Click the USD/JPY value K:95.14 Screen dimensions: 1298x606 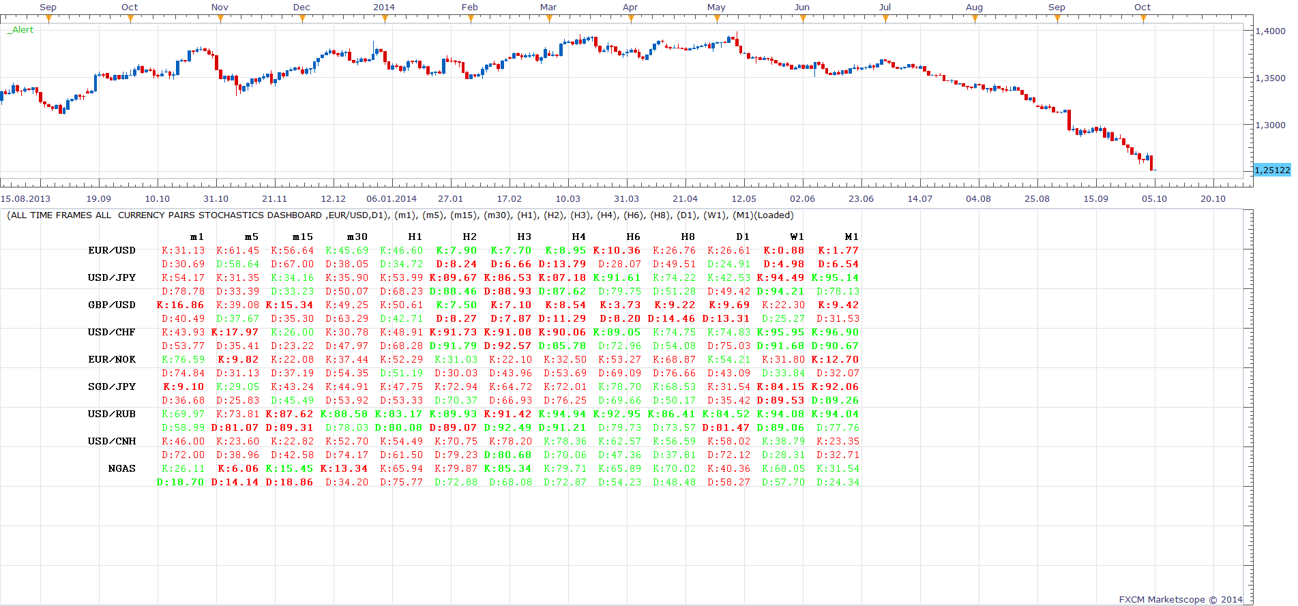click(x=836, y=277)
